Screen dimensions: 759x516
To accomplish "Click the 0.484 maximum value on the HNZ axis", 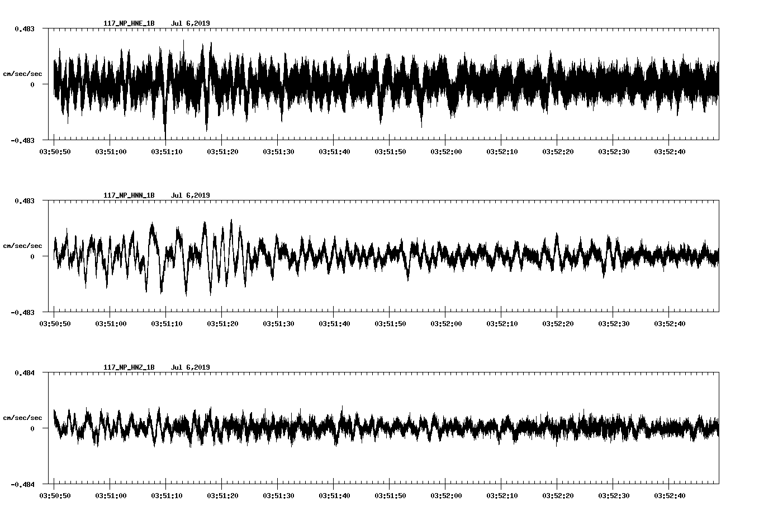I will click(25, 372).
